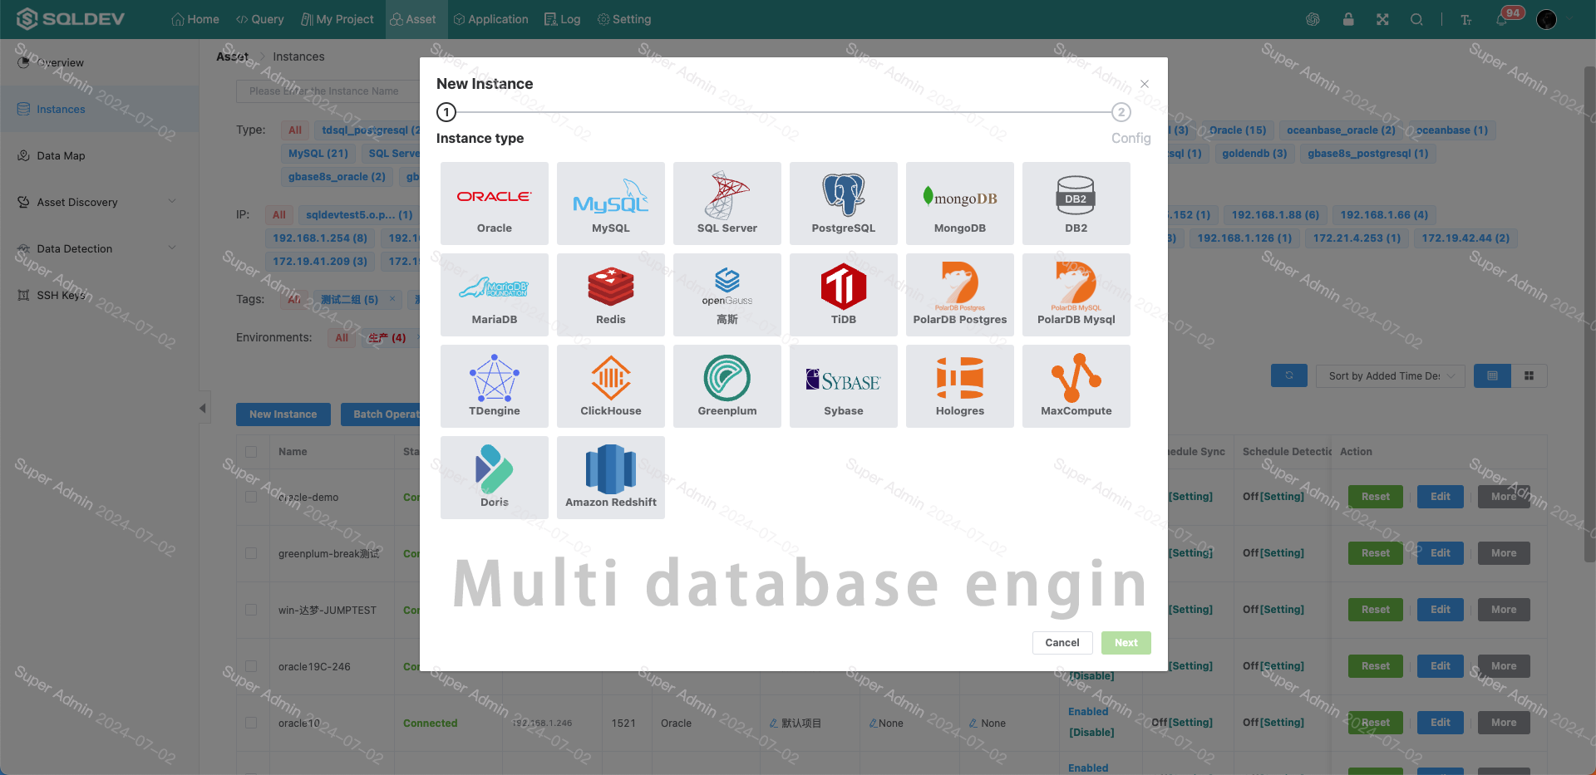This screenshot has width=1596, height=775.
Task: Open Data Map in the sidebar
Action: (x=99, y=155)
